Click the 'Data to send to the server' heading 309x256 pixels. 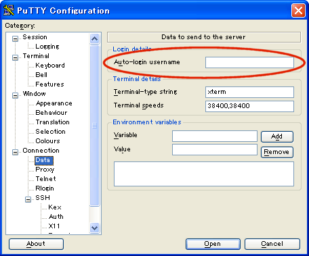pos(203,37)
